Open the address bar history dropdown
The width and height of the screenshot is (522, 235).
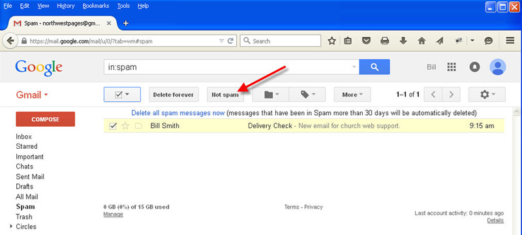coord(221,41)
